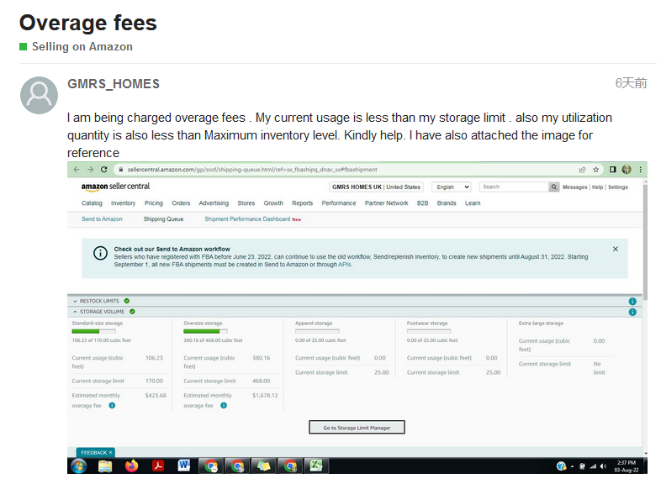Viewport: 661px width, 484px height.
Task: Open the Performance menu
Action: coord(339,203)
